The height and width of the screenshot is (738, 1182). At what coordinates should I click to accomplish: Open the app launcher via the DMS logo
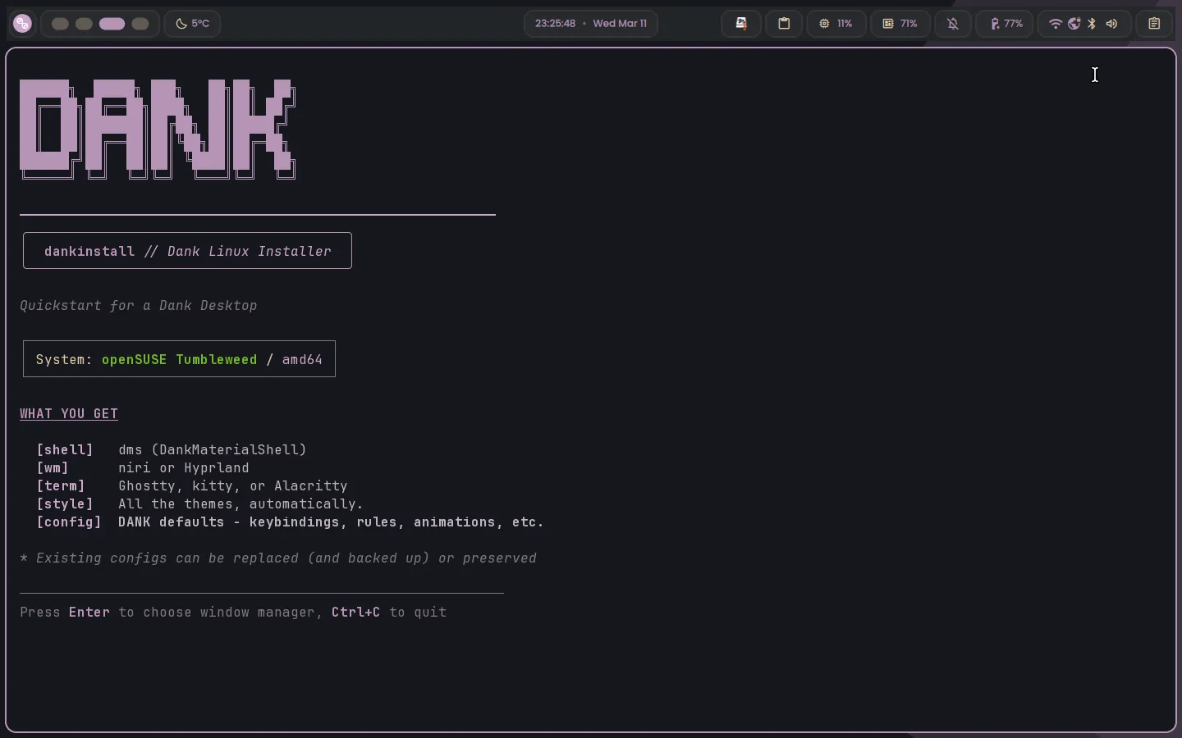[22, 23]
